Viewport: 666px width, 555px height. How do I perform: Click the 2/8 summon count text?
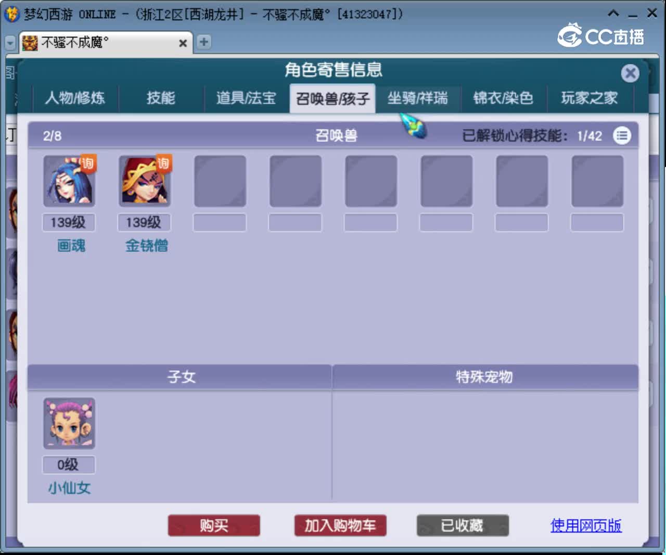(x=52, y=136)
